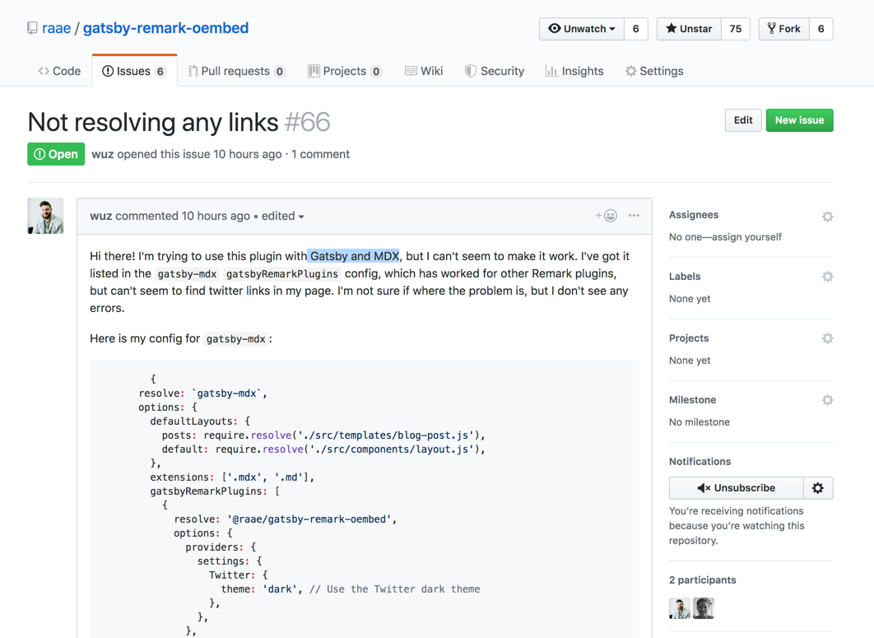Click first participant avatar
The image size is (874, 638).
[680, 608]
